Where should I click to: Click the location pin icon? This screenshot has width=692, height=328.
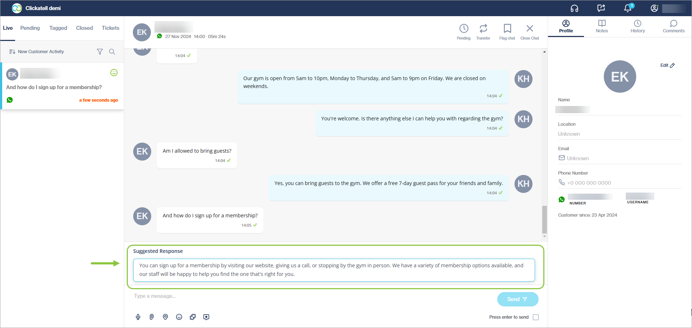tap(165, 317)
